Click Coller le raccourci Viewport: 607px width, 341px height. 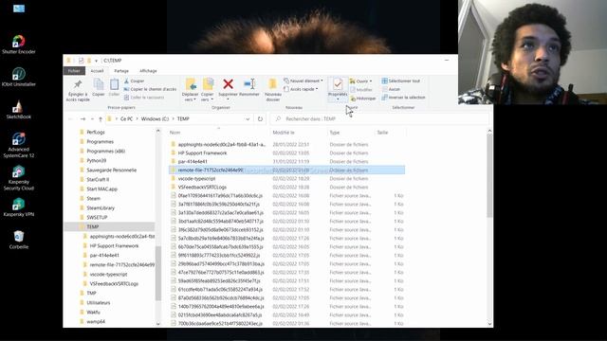pyautogui.click(x=144, y=98)
